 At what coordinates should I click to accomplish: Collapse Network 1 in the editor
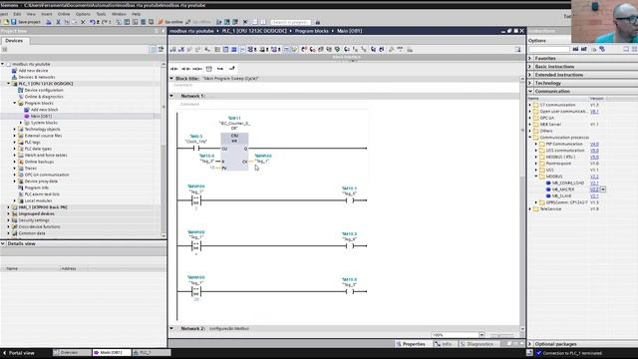171,96
